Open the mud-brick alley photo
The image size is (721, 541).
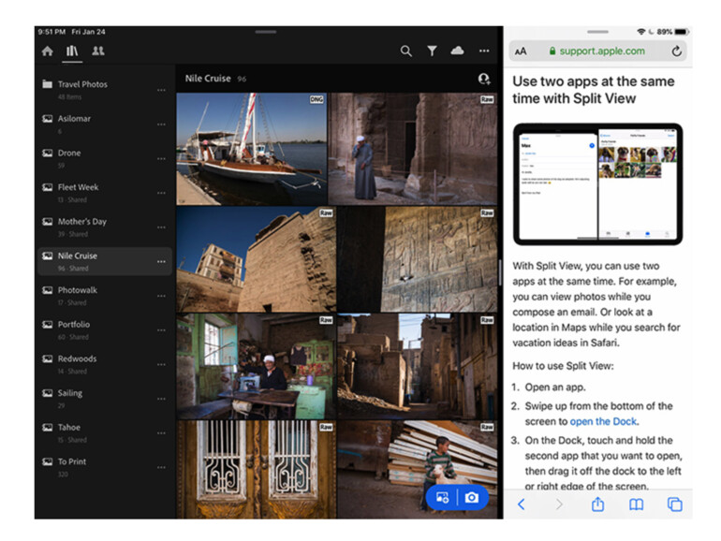[x=417, y=366]
